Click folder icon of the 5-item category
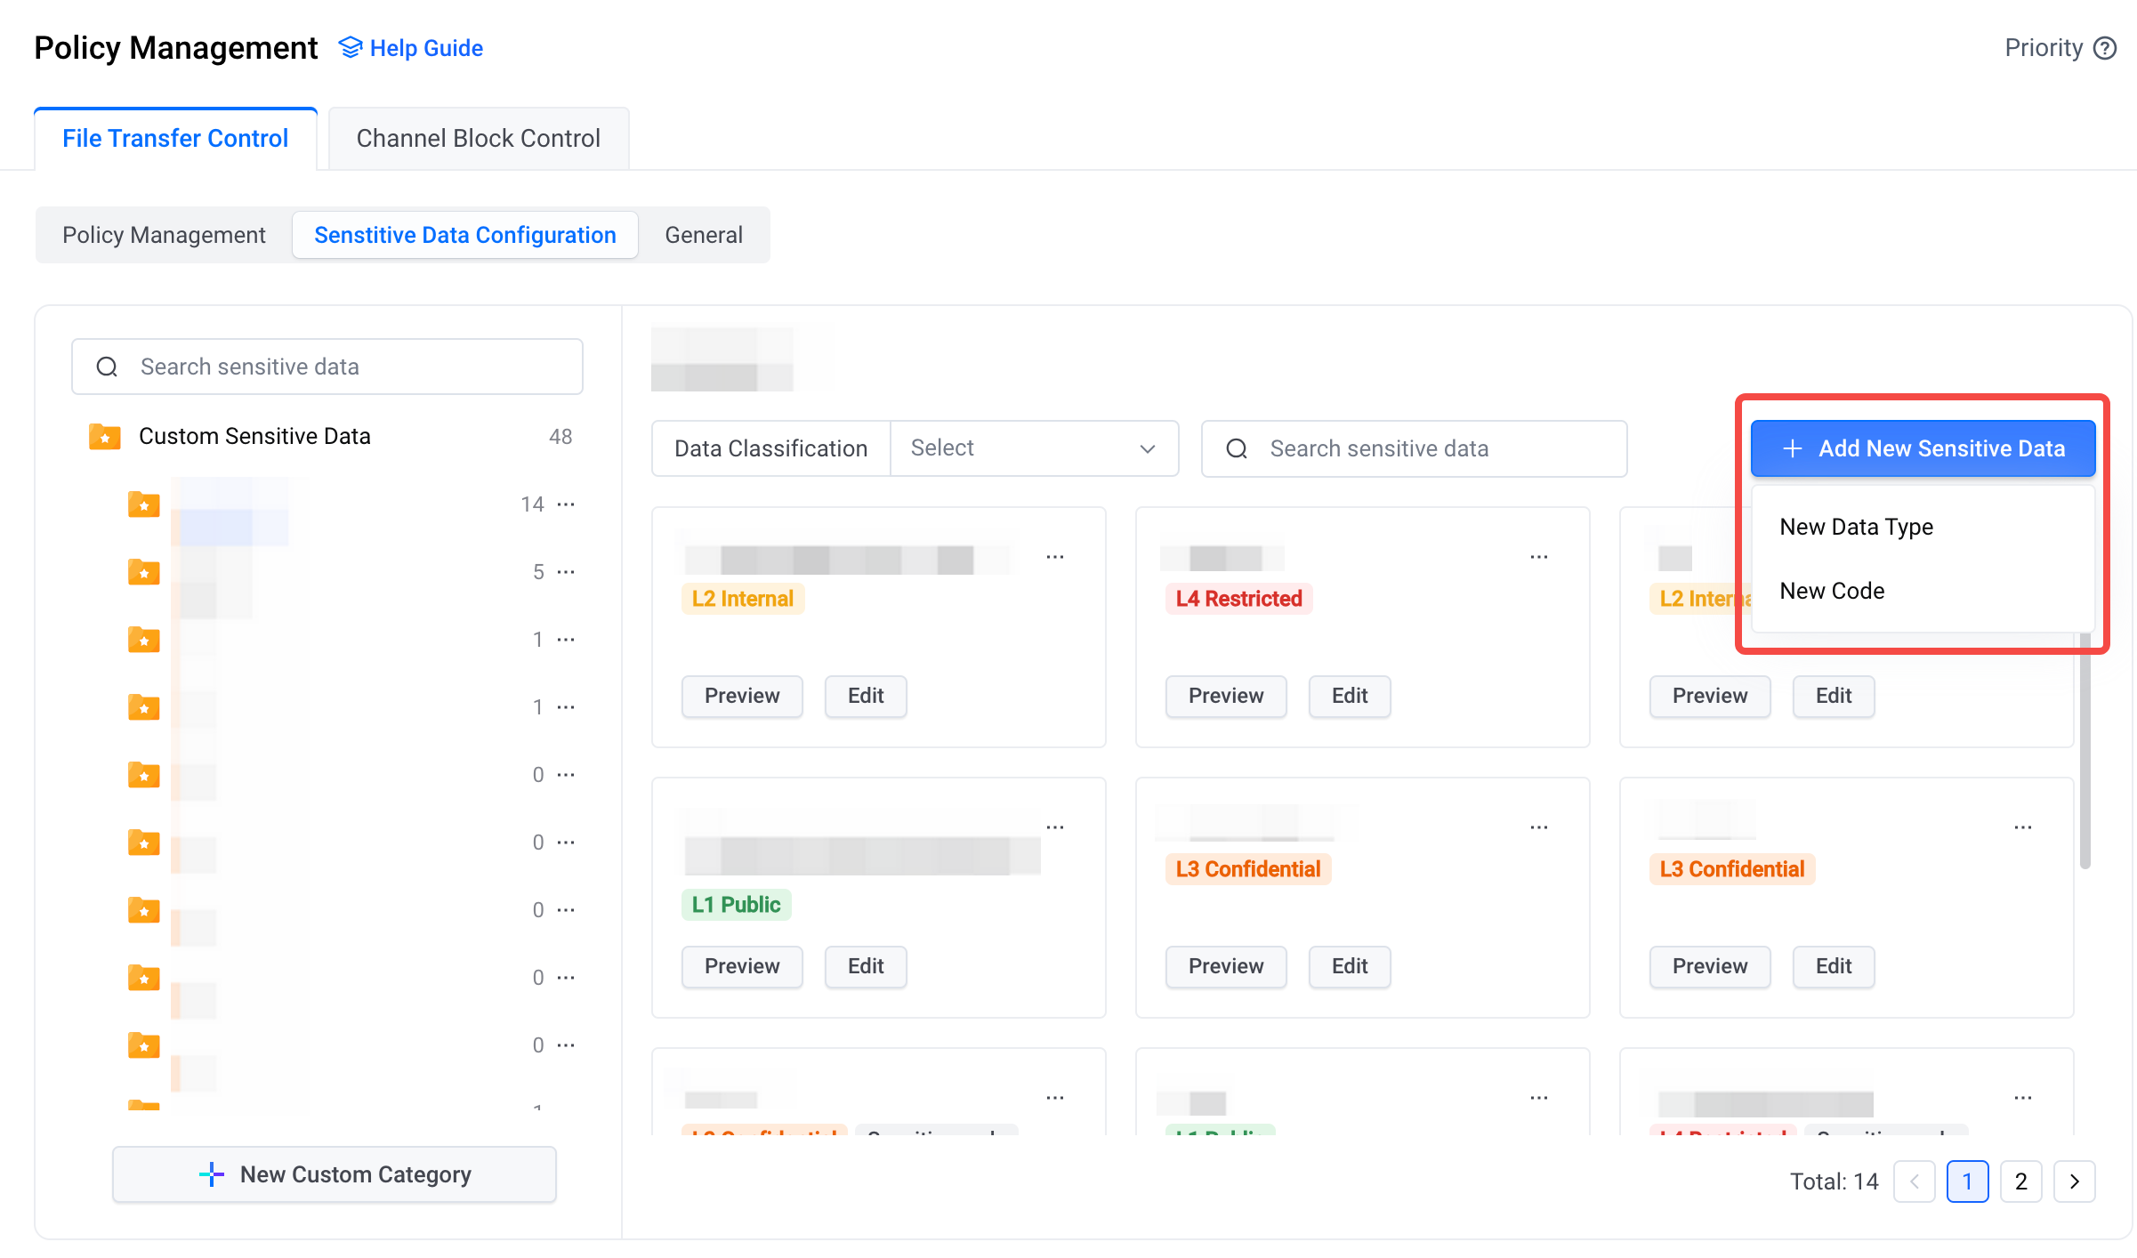 tap(144, 572)
